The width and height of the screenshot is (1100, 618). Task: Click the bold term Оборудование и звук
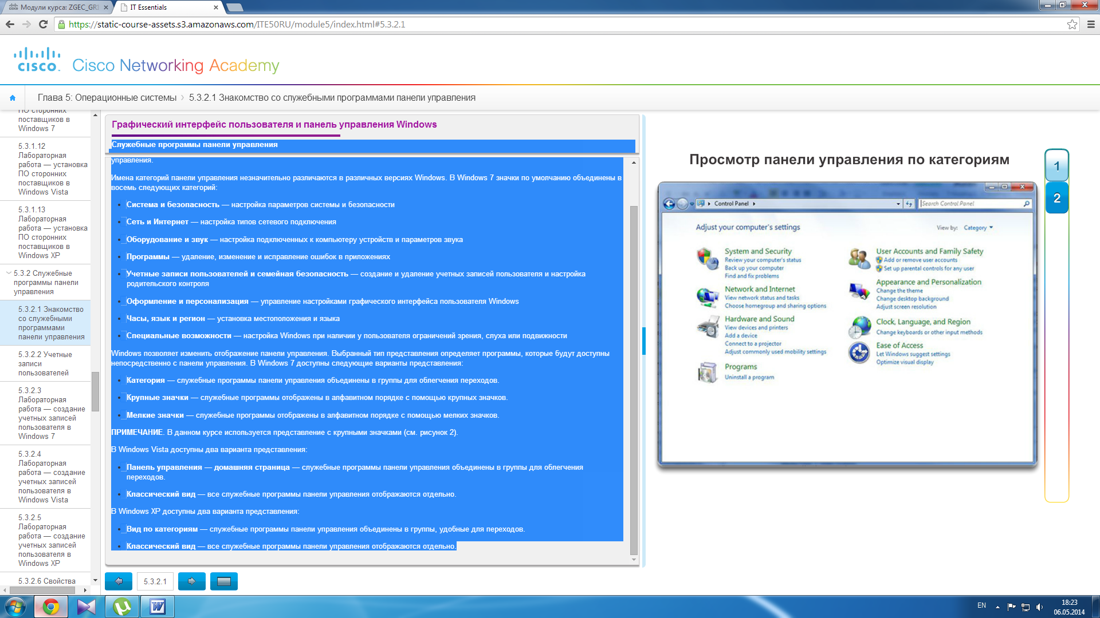[167, 239]
